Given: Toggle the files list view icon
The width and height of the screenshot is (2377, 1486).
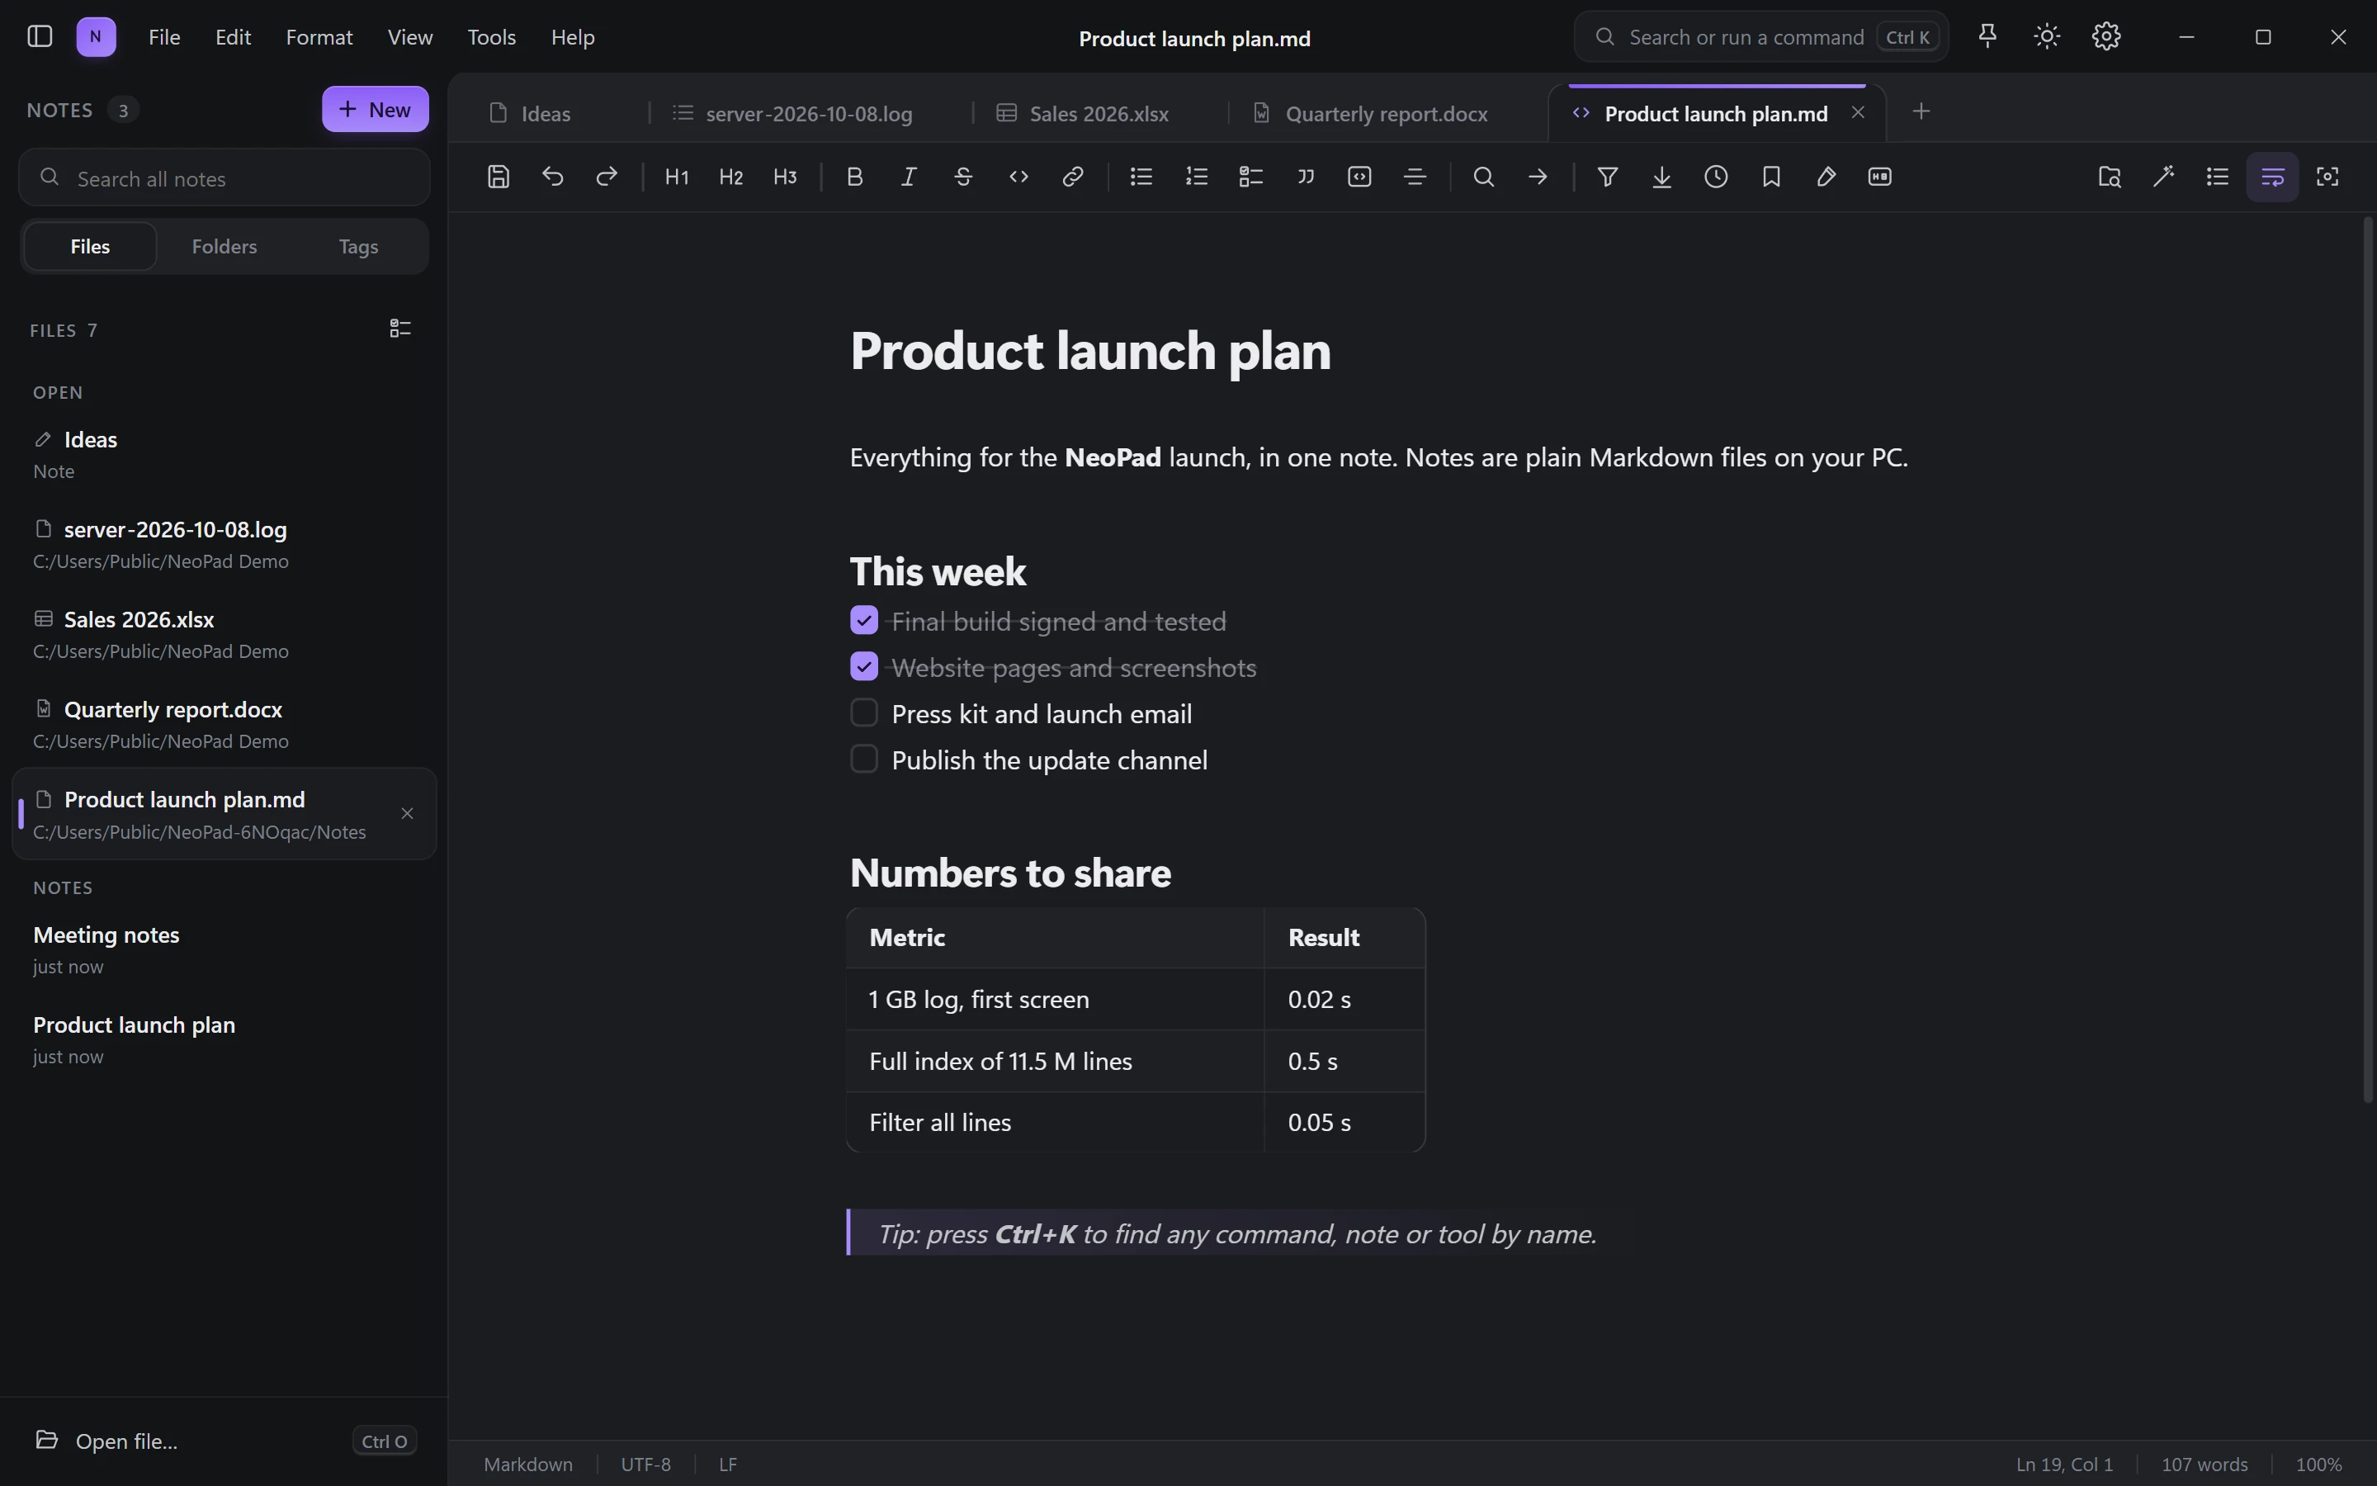Looking at the screenshot, I should [x=399, y=329].
